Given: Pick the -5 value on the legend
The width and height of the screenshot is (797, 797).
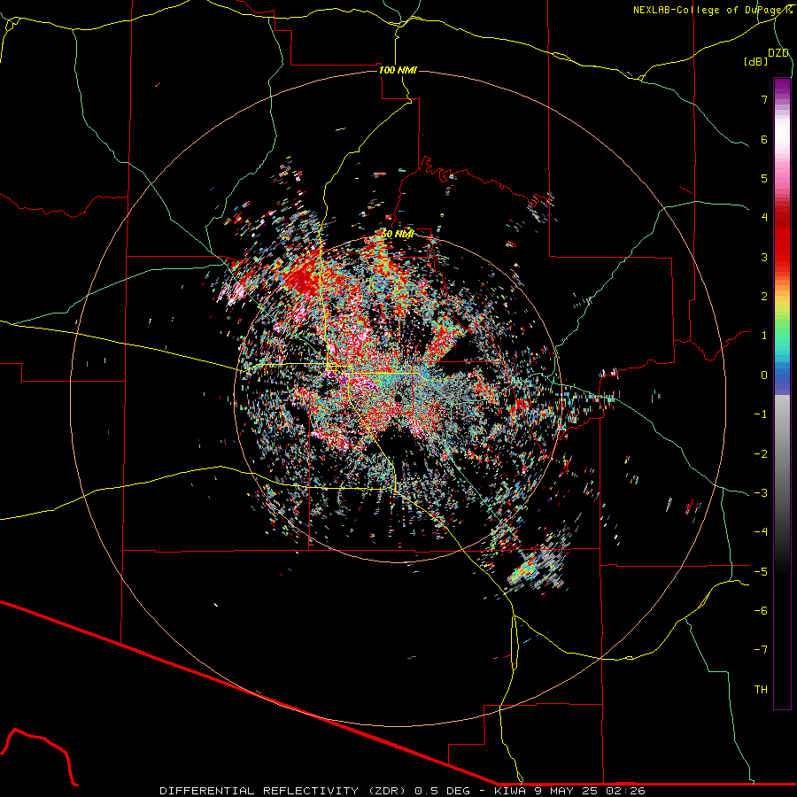Looking at the screenshot, I should 761,571.
